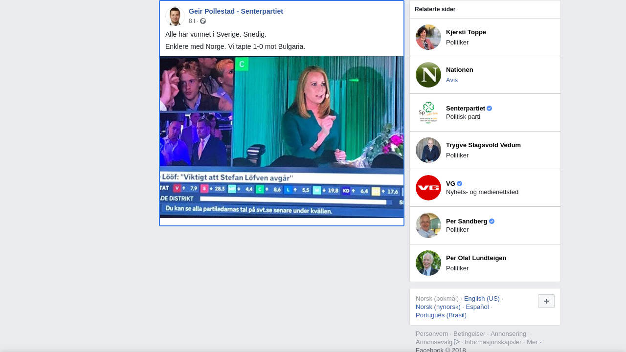This screenshot has height=352, width=626.
Task: Click Senterpartiet's verified badge
Action: click(490, 109)
